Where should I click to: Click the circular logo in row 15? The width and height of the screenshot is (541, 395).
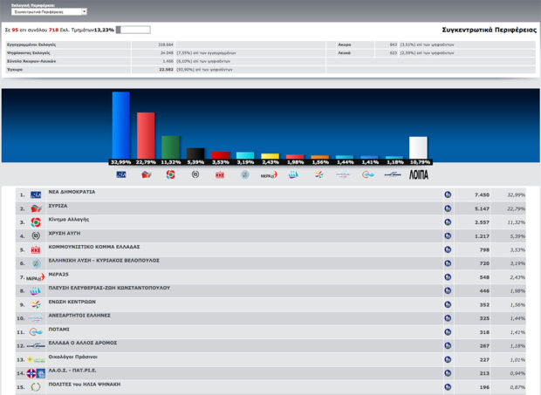[x=36, y=387]
